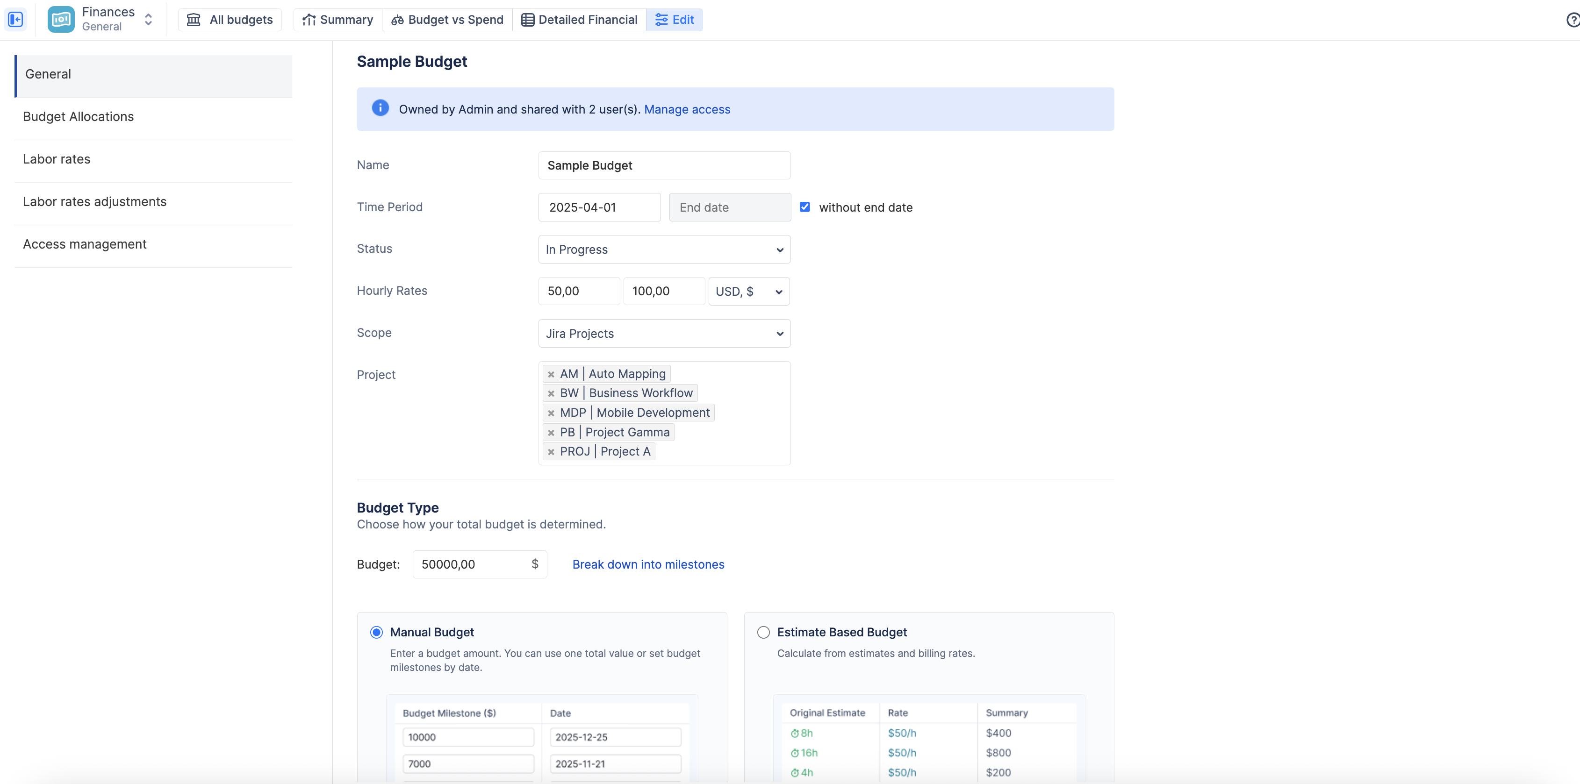Click the Manage access link
The height and width of the screenshot is (784, 1580).
[686, 109]
